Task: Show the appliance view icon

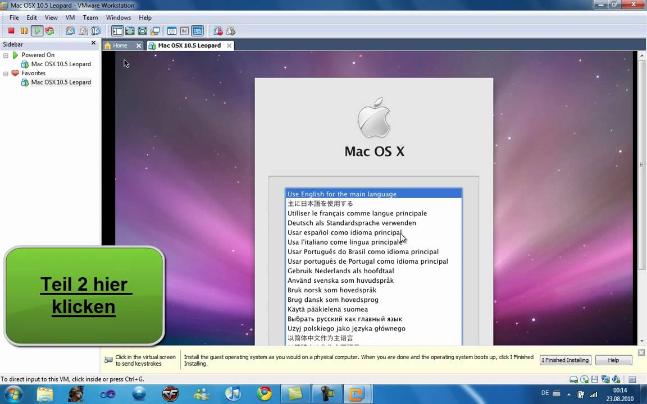Action: [185, 31]
